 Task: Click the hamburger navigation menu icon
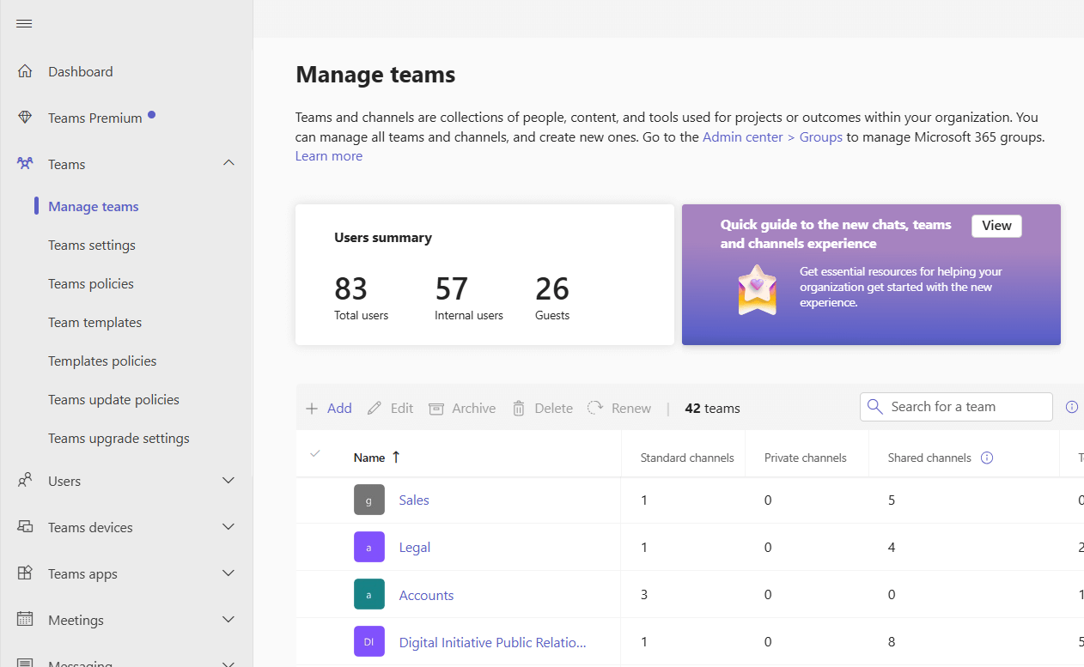pos(23,23)
